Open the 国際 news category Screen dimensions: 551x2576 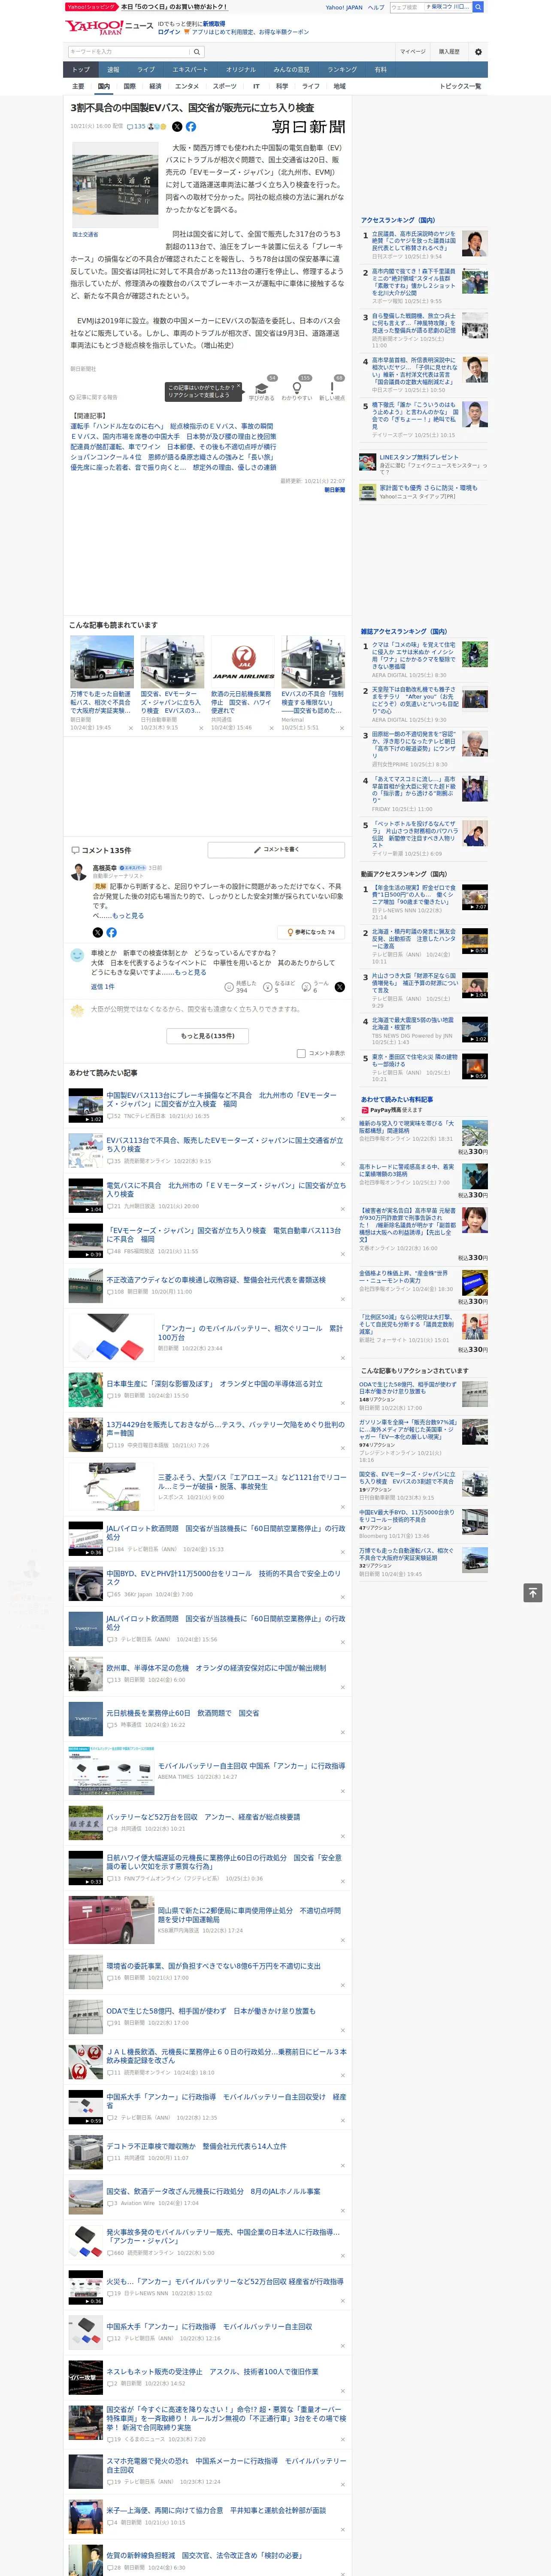pyautogui.click(x=129, y=86)
